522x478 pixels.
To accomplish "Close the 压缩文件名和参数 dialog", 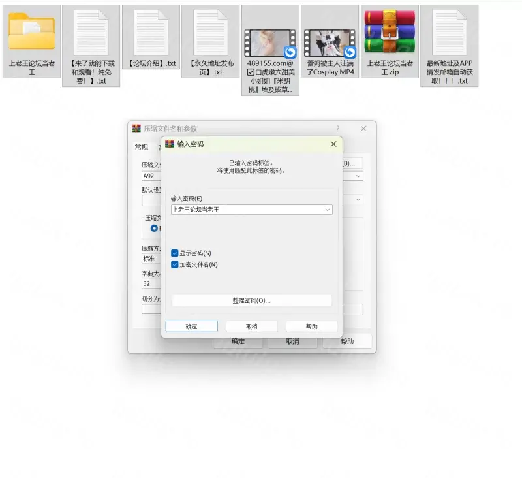I will (363, 129).
